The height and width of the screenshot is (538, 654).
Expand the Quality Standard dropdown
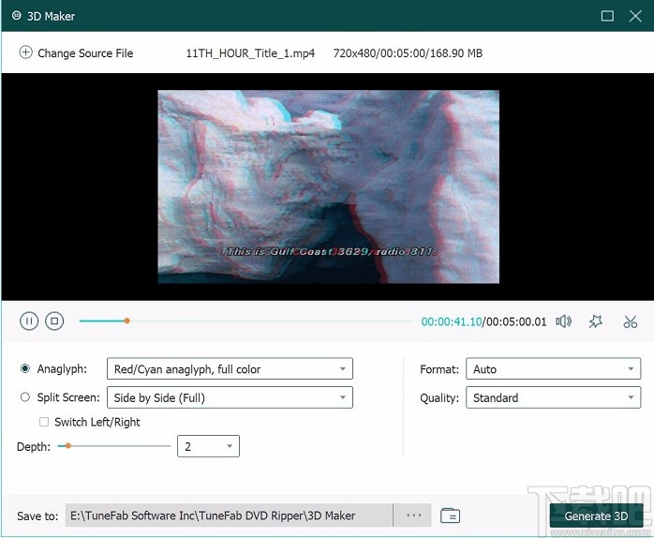click(553, 397)
